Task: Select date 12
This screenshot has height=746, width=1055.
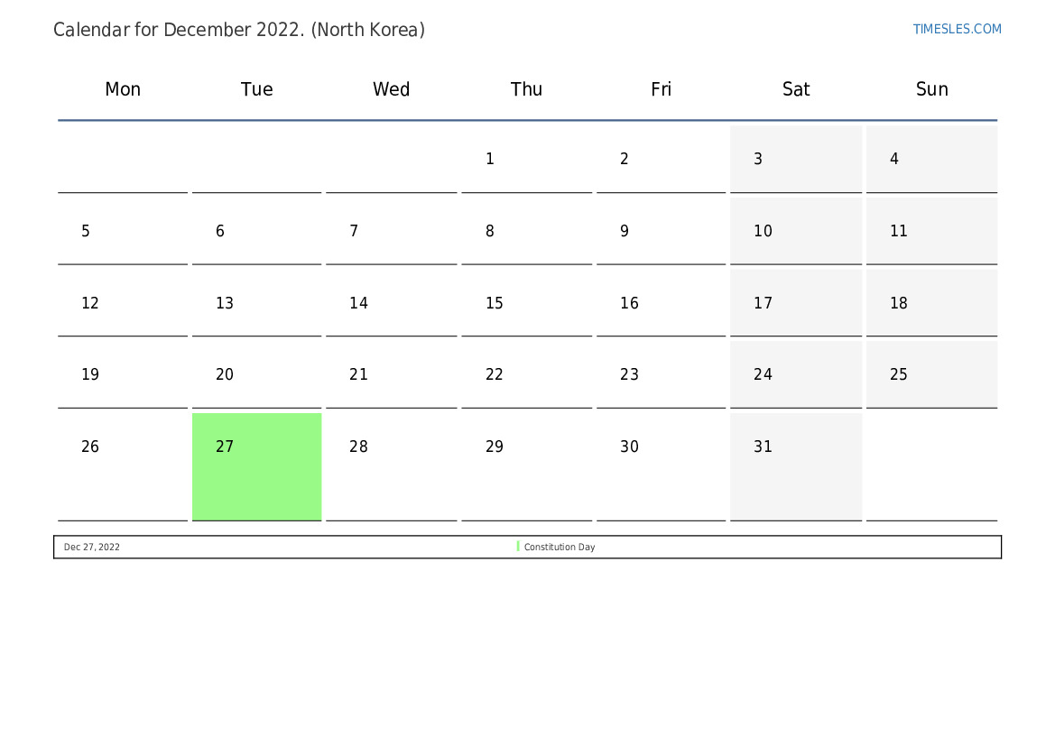Action: [x=123, y=303]
